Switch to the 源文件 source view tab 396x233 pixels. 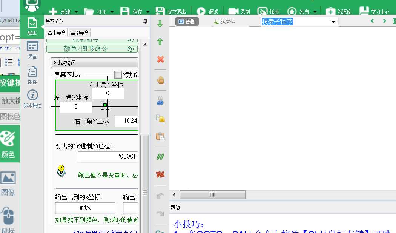224,22
